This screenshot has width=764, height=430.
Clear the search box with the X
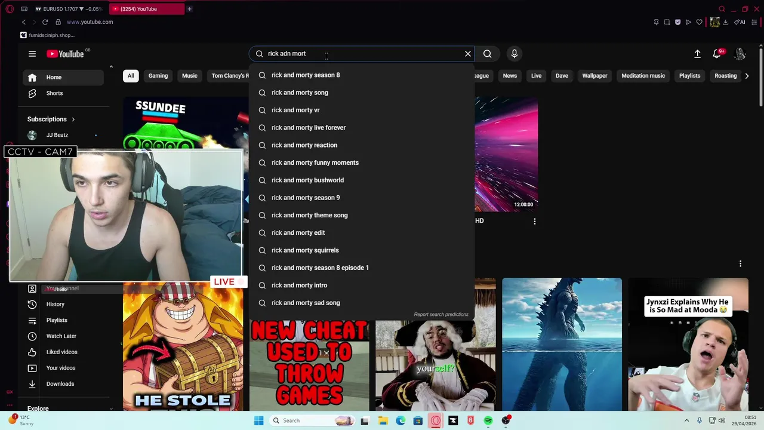[468, 54]
